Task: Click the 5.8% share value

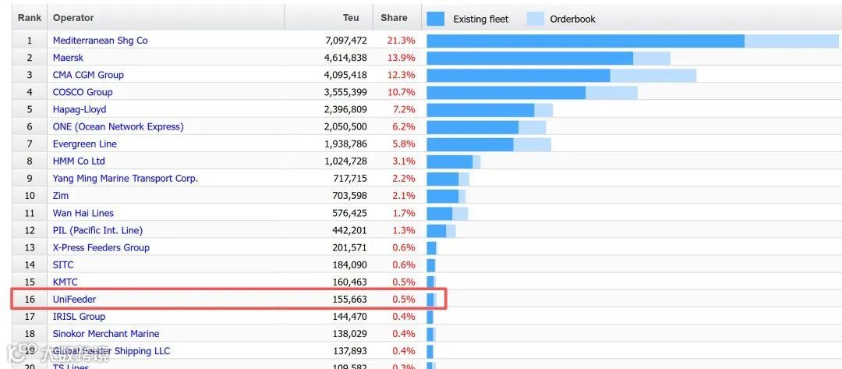Action: (x=404, y=144)
